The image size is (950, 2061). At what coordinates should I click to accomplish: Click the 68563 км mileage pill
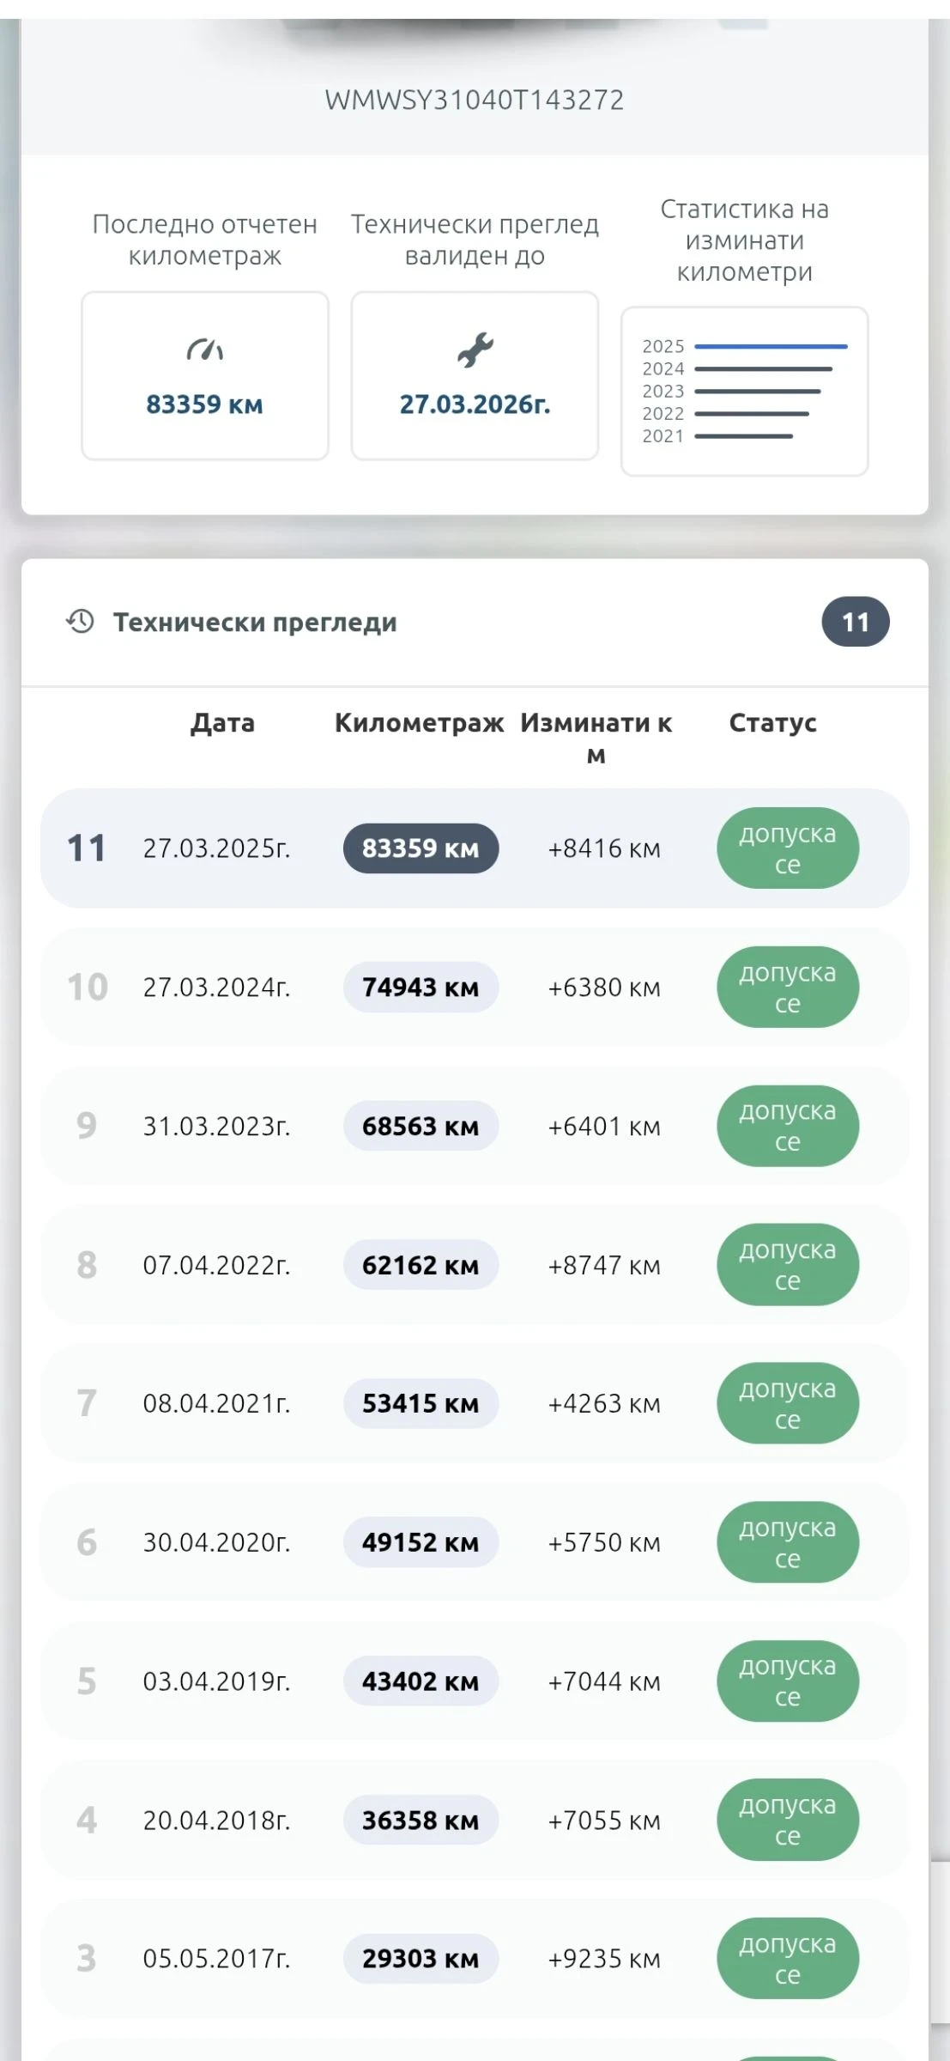[421, 1126]
